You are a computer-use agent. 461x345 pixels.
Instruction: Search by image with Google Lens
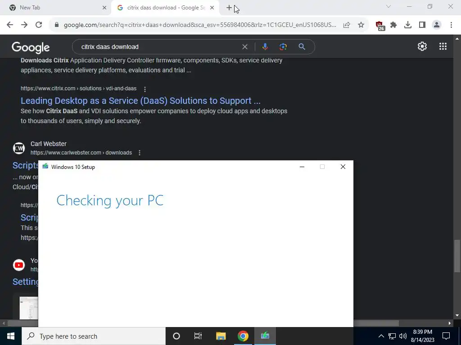[x=283, y=47]
